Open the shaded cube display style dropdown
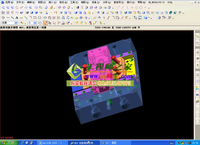The height and width of the screenshot is (145, 200). [149, 18]
